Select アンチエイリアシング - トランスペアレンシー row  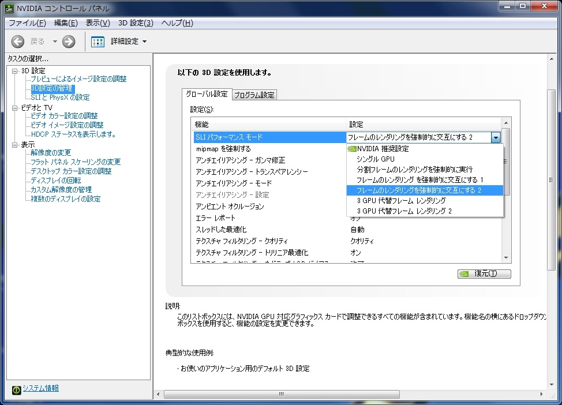269,172
